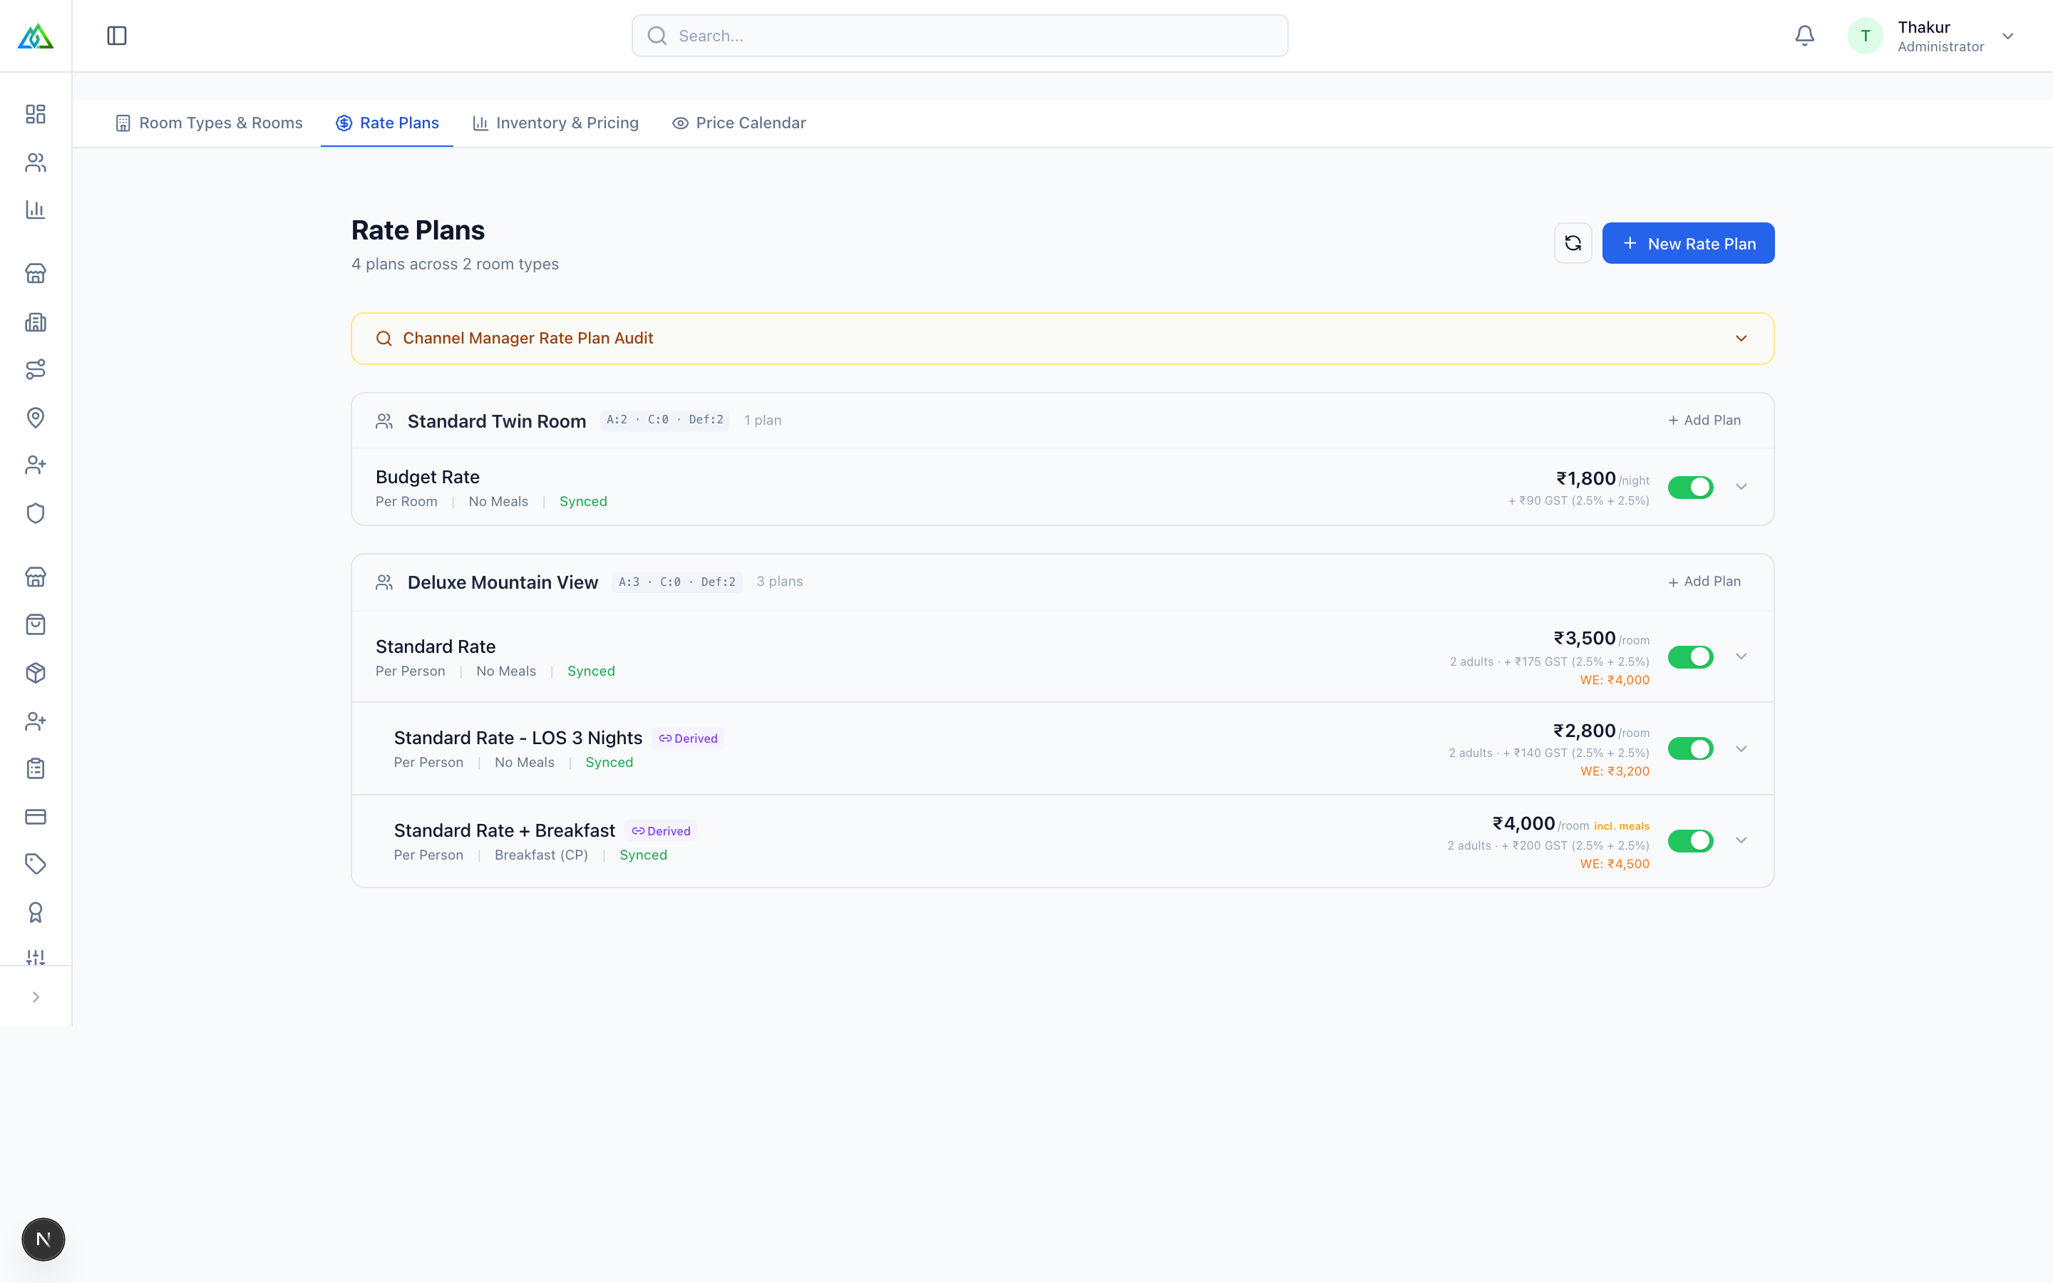Toggle the sidebar panel icon
2053x1283 pixels.
[117, 36]
